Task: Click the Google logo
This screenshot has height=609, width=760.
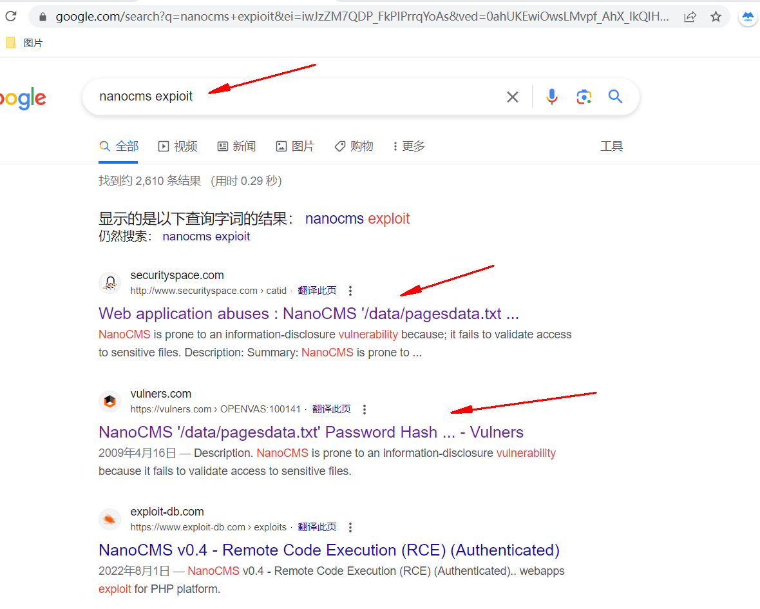Action: [x=23, y=99]
